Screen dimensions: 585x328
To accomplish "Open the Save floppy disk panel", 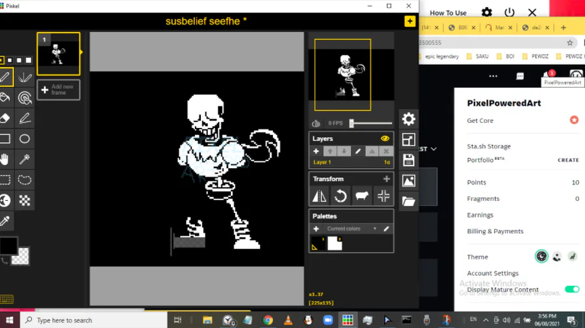I will tap(409, 160).
